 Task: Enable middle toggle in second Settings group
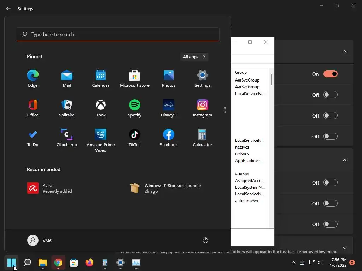[331, 203]
